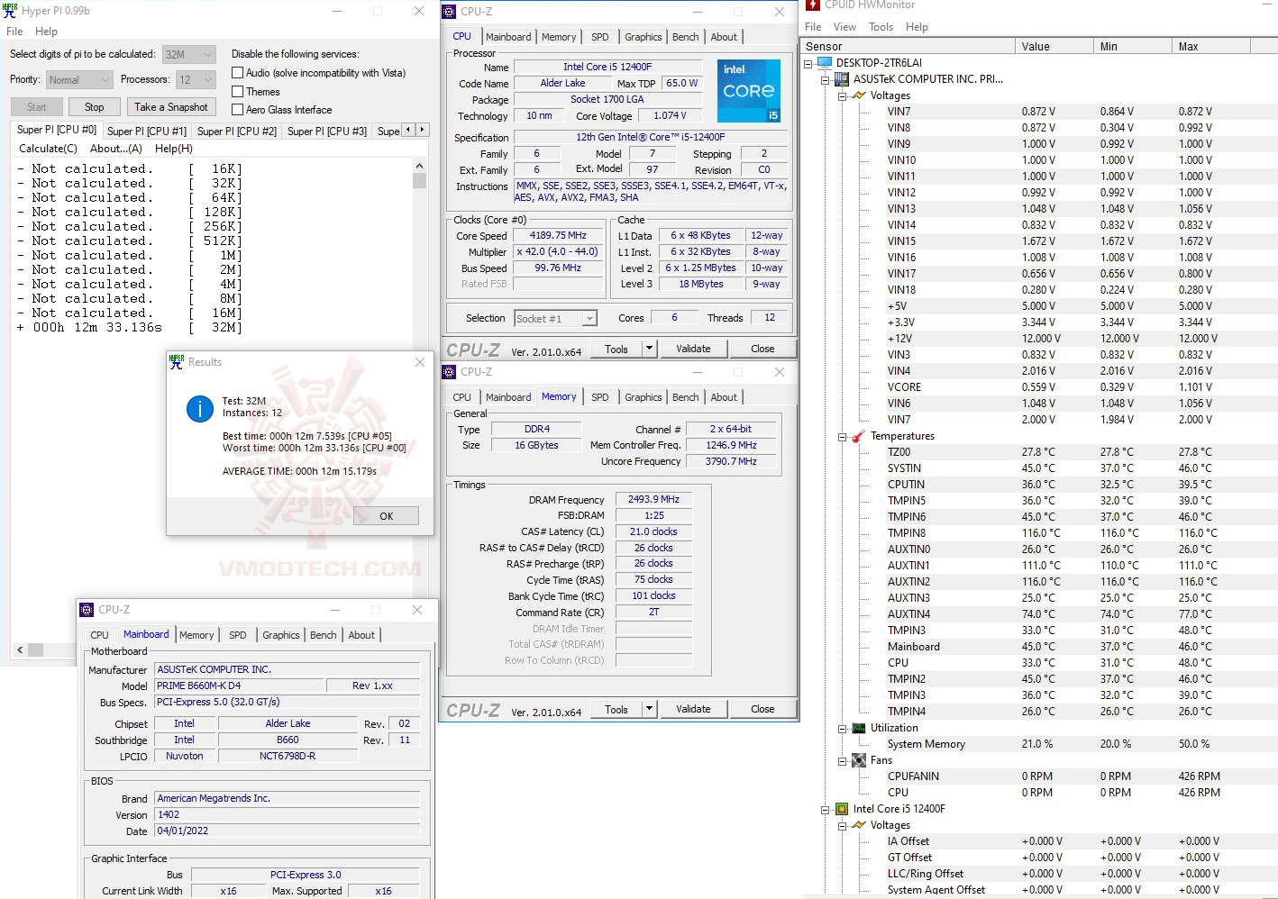Enable the Audio service disabling checkbox

tap(237, 72)
